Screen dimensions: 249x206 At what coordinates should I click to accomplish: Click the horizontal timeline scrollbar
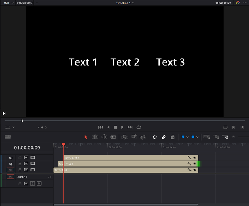[126, 204]
